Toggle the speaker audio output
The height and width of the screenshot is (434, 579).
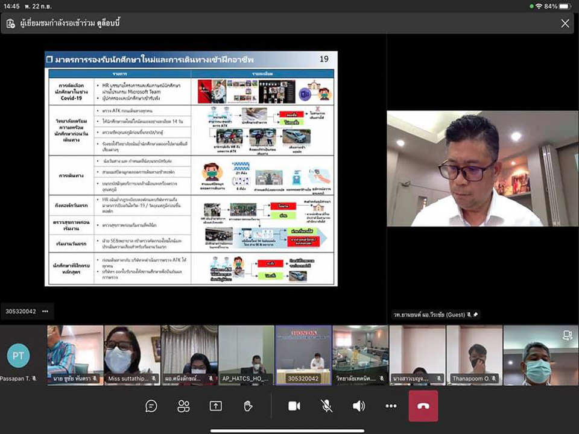tap(359, 406)
